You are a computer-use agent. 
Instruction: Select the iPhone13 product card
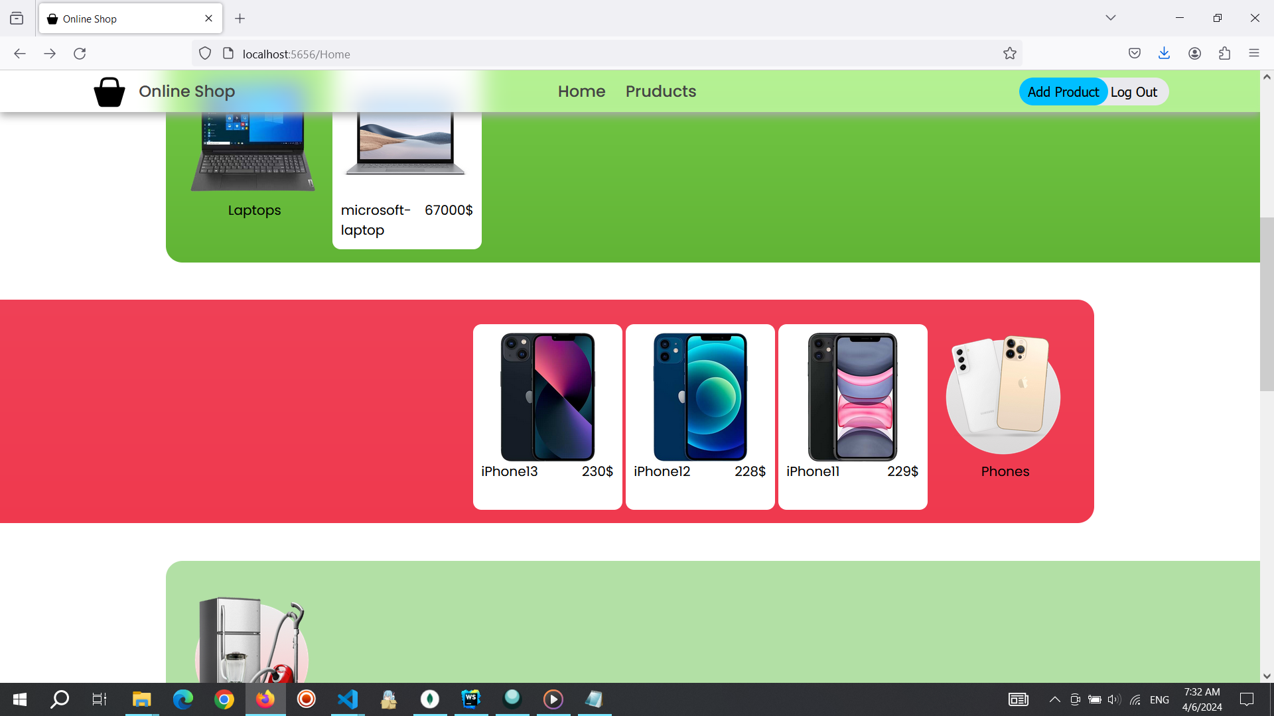pyautogui.click(x=547, y=416)
